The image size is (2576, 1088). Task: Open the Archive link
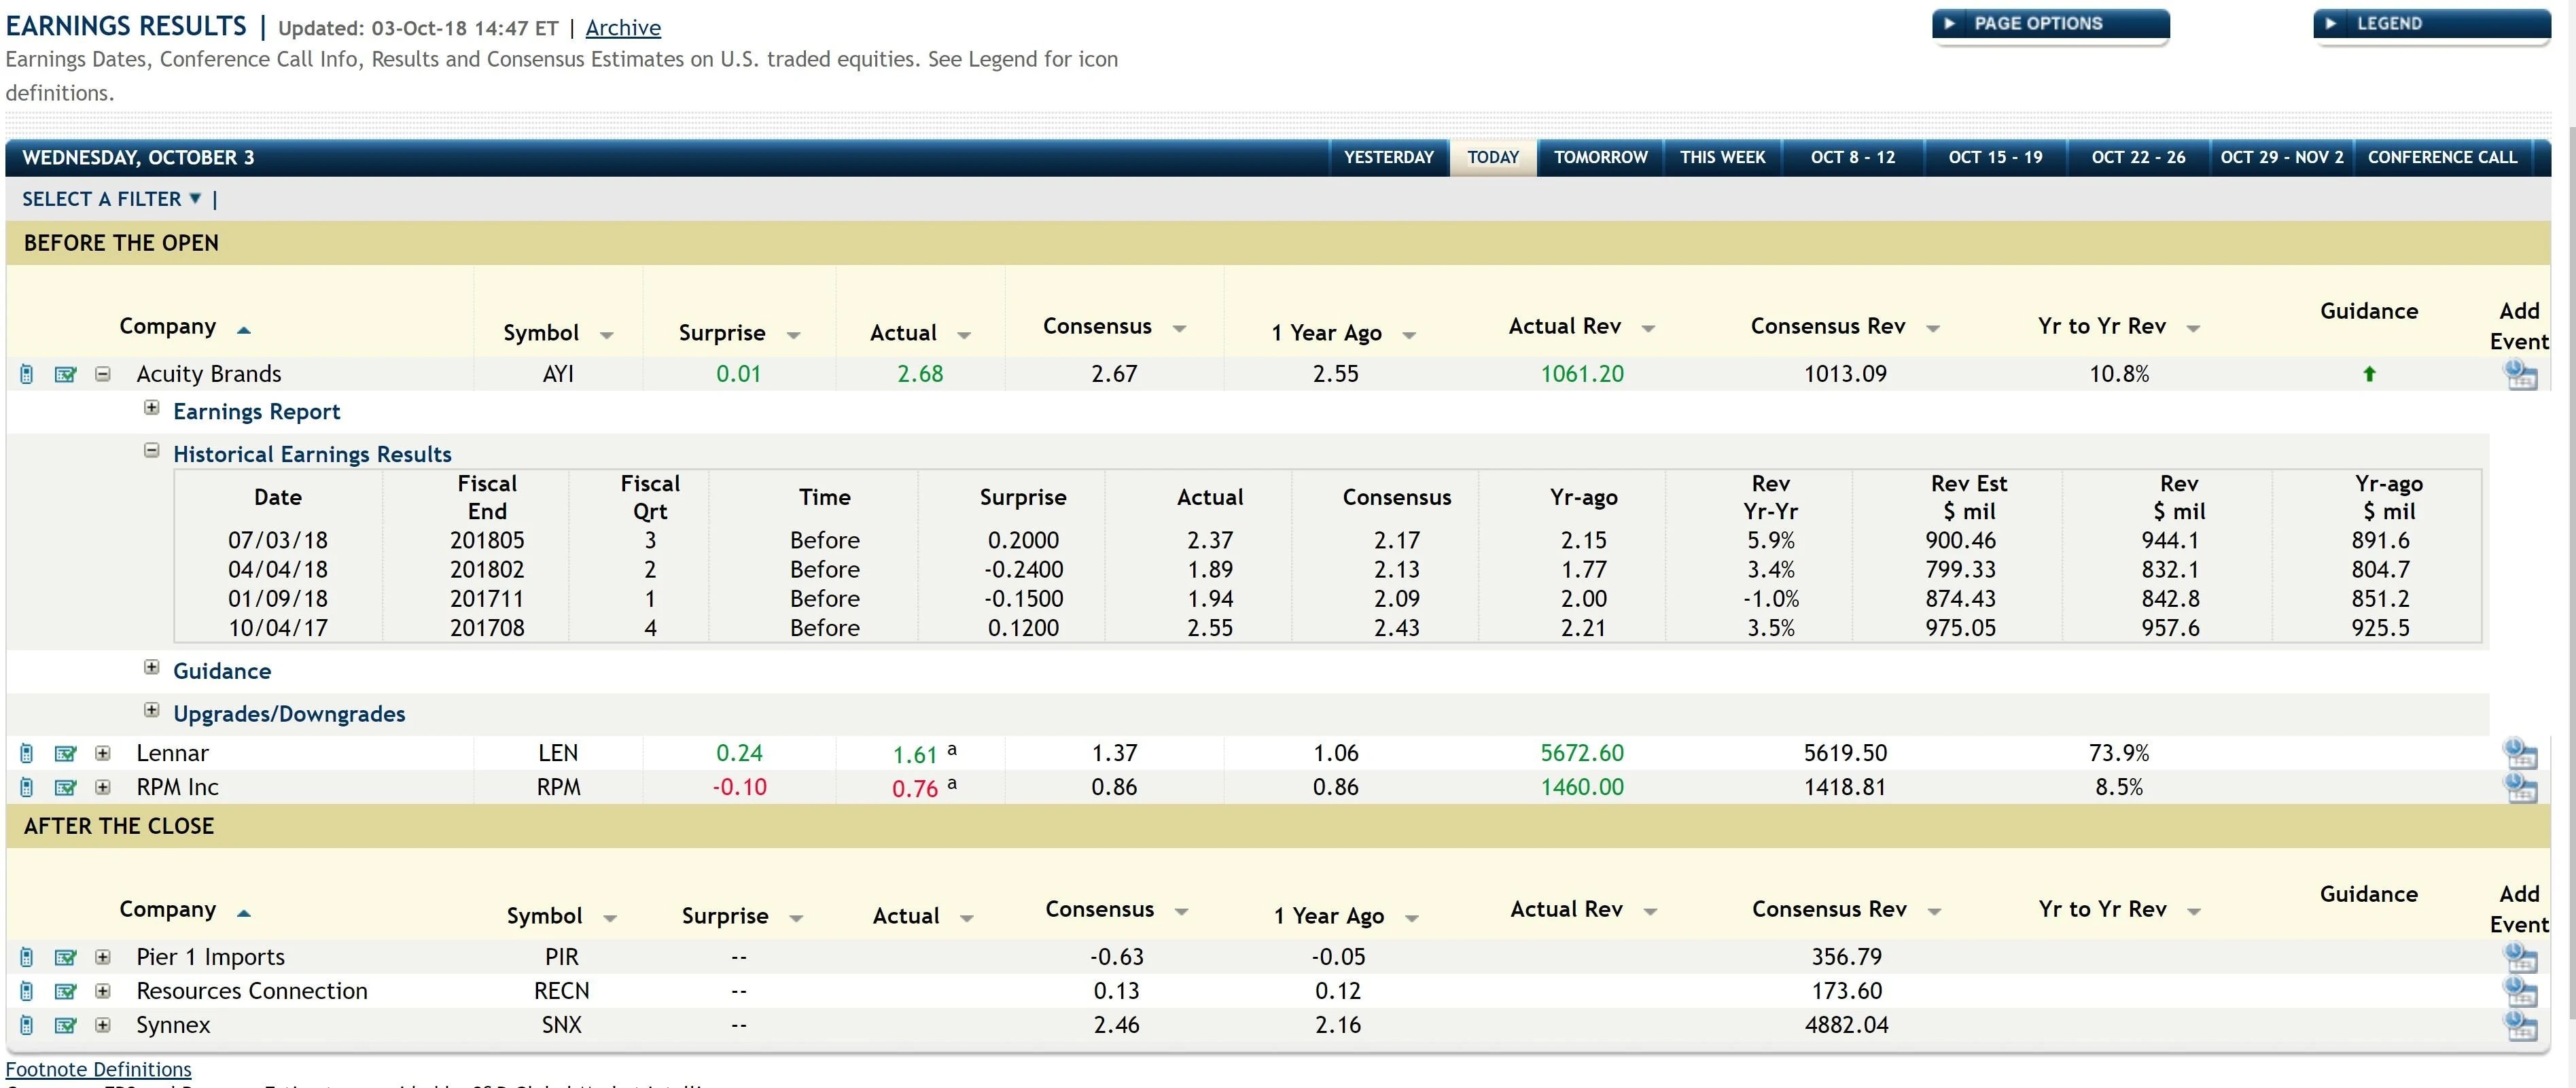pos(622,28)
